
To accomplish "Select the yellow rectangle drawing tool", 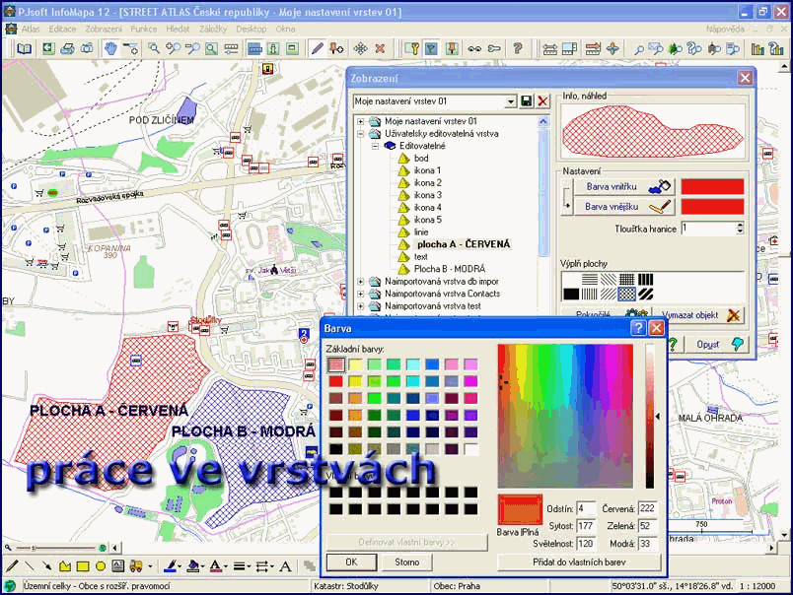I will 83,566.
